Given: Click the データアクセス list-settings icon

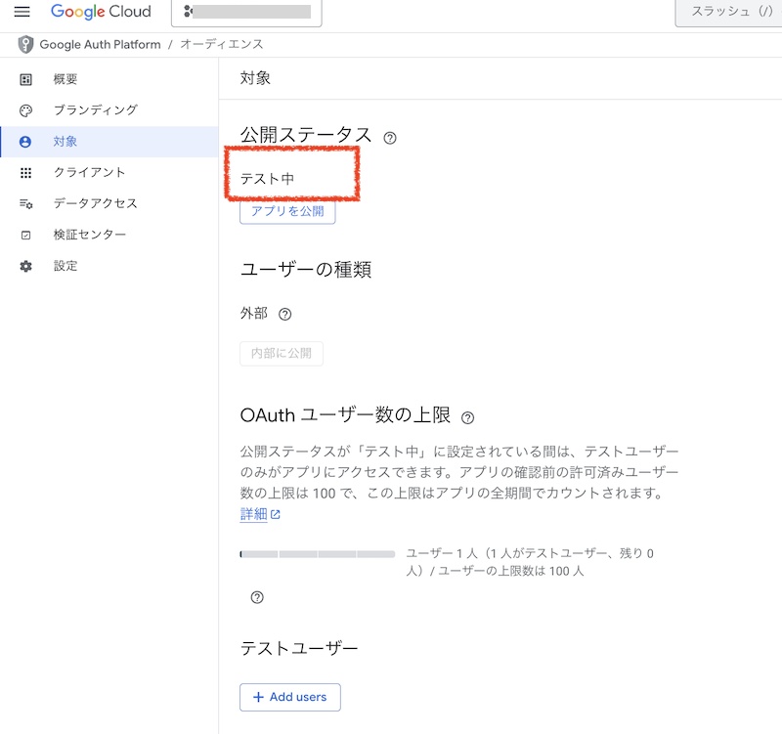Looking at the screenshot, I should tap(26, 204).
